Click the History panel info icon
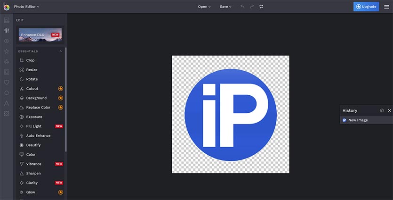The width and height of the screenshot is (393, 200). click(x=382, y=110)
